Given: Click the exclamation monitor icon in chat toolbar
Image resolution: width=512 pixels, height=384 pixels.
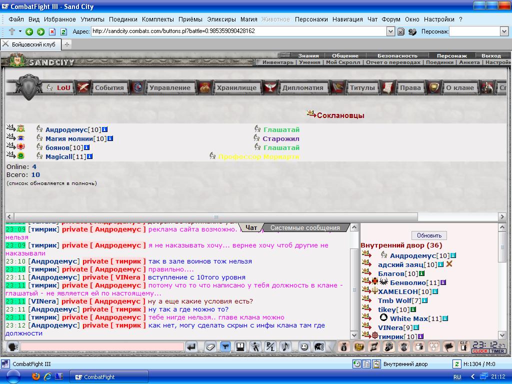Looking at the screenshot, I should (x=240, y=347).
